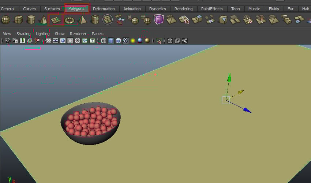Image resolution: width=311 pixels, height=183 pixels.
Task: Create a polygon torus from the shelf
Action: tap(70, 20)
